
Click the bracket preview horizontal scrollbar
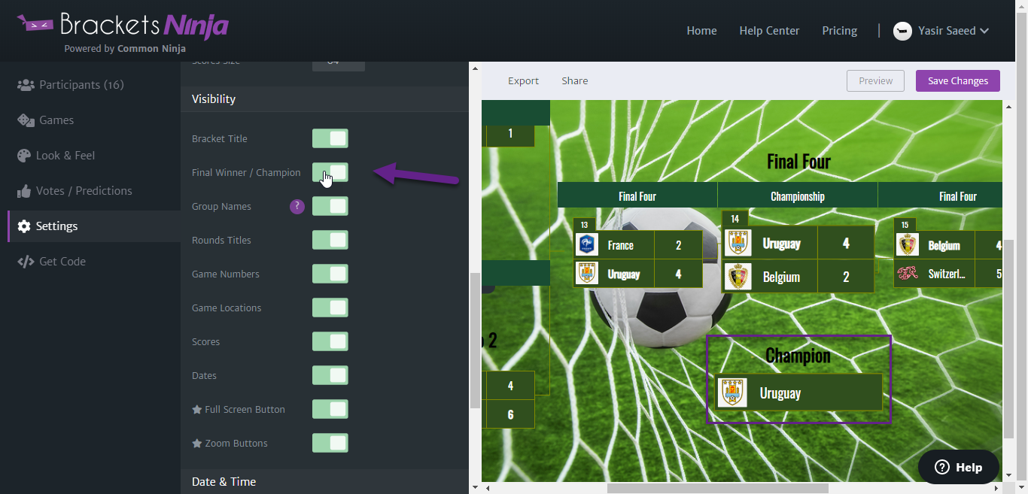[716, 488]
